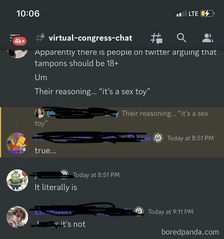This screenshot has height=239, width=224.
Task: Open the channel list hamburger menu
Action: (15, 37)
